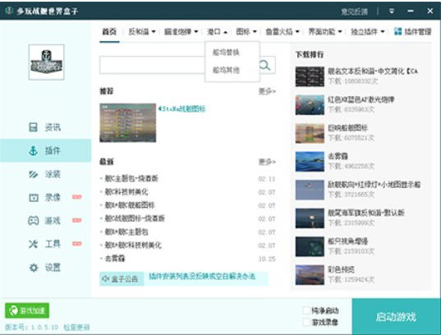441x335 pixels.
Task: Switch to the 首页 tab
Action: tap(109, 31)
